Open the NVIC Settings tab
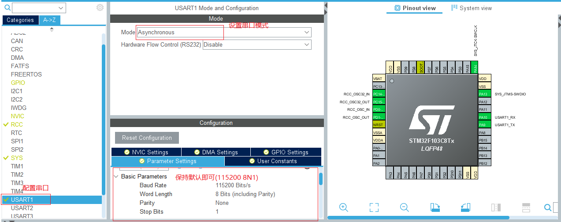 pos(146,152)
